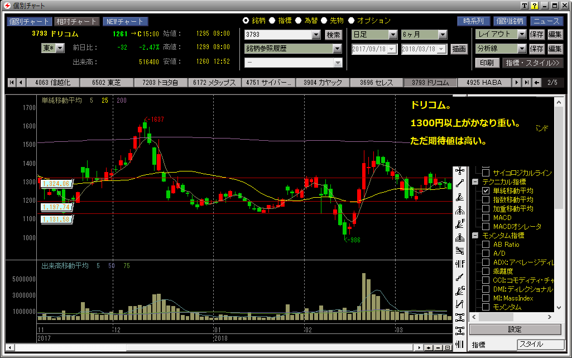This screenshot has width=572, height=358.
Task: Switch to the 相対チャート tab
Action: coord(76,22)
